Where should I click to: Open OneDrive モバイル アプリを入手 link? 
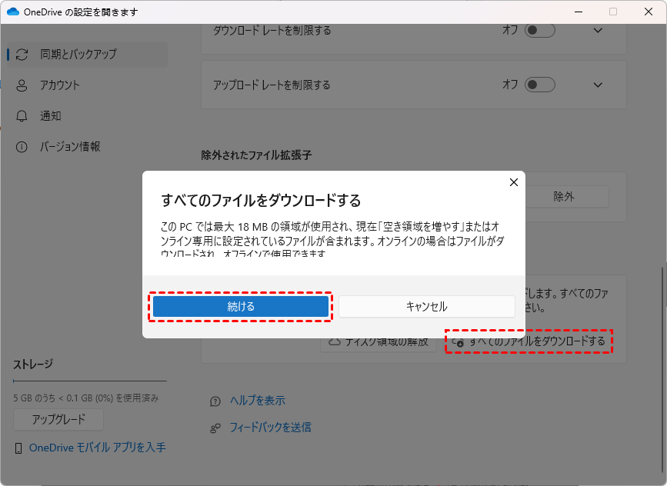98,448
